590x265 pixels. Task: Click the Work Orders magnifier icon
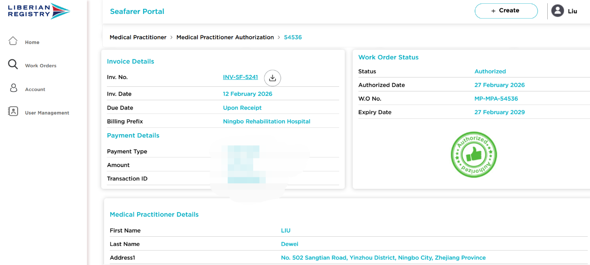(13, 65)
